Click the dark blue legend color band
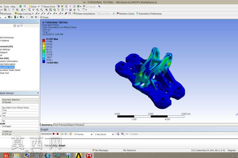The height and width of the screenshot is (158, 238). [44, 62]
